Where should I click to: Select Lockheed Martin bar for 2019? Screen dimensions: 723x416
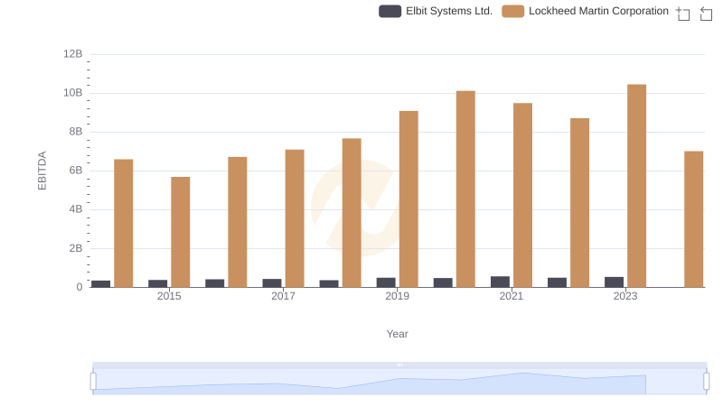tap(408, 199)
